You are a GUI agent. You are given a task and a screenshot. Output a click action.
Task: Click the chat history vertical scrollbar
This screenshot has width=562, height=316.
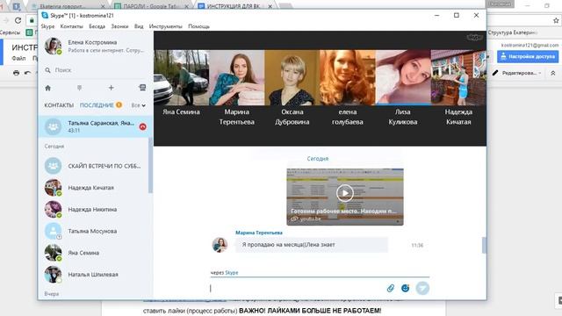point(484,246)
